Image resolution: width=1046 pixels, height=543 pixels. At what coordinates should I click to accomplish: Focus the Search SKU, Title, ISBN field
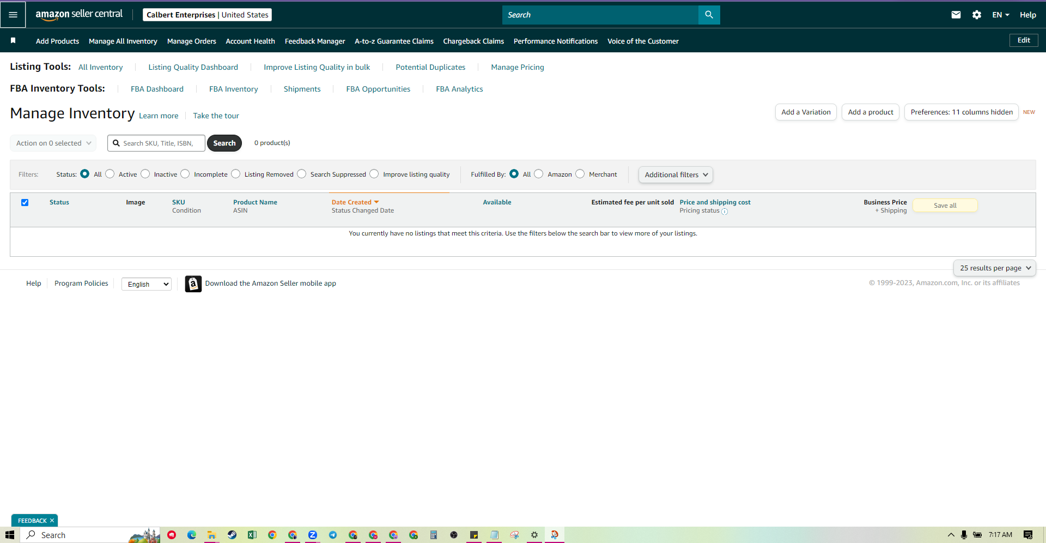pyautogui.click(x=156, y=143)
